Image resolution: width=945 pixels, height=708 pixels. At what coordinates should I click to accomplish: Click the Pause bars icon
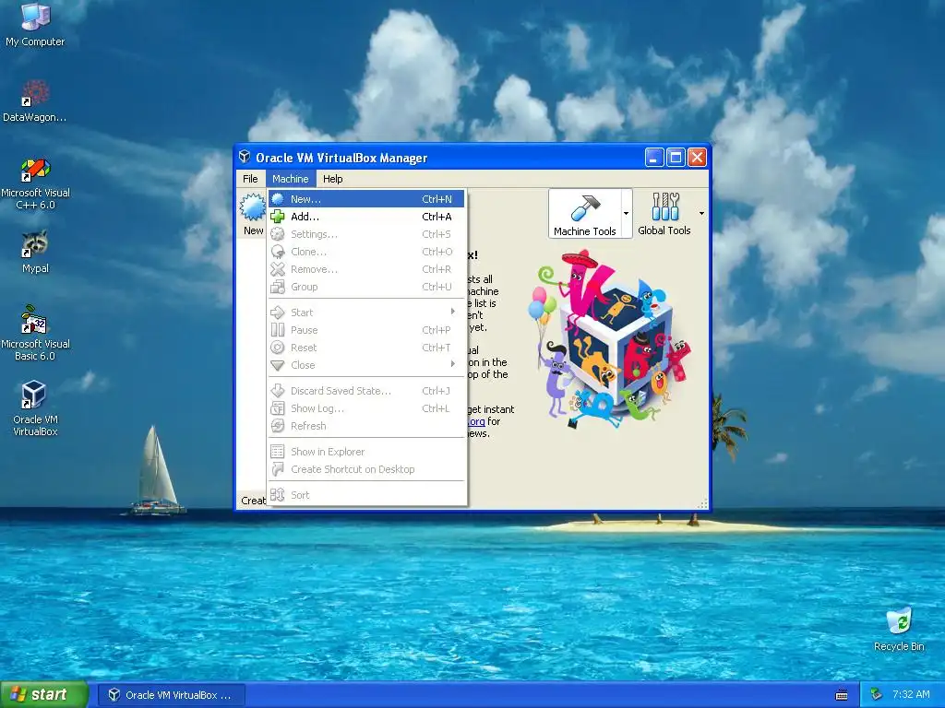pos(277,330)
